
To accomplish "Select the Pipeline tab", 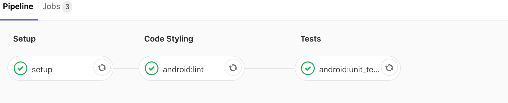I will [x=18, y=7].
